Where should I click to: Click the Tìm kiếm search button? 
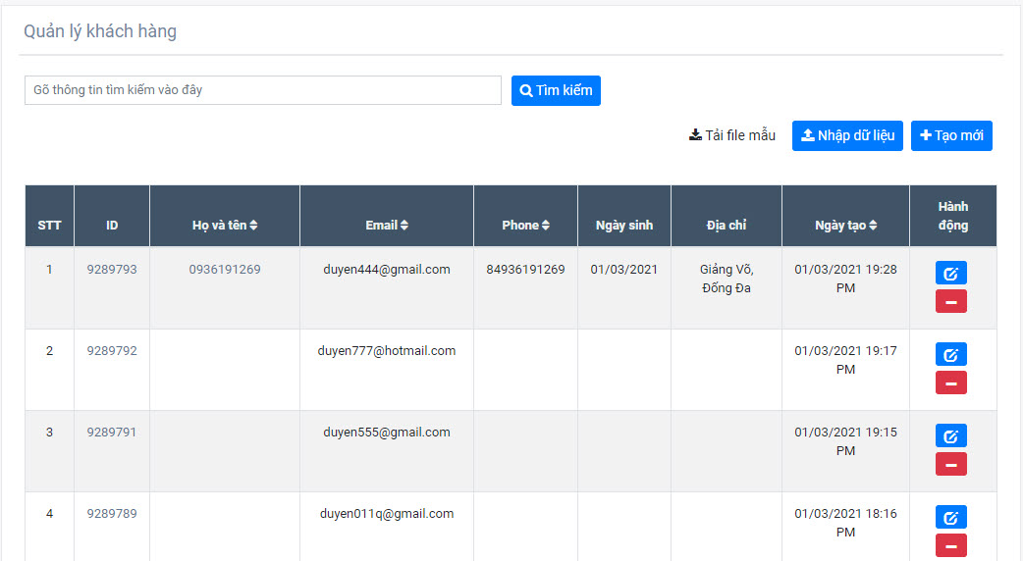[556, 90]
